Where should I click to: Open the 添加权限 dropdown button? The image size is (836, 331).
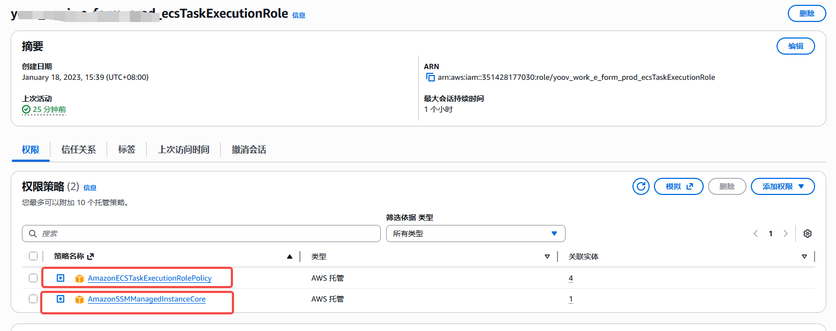pyautogui.click(x=782, y=186)
